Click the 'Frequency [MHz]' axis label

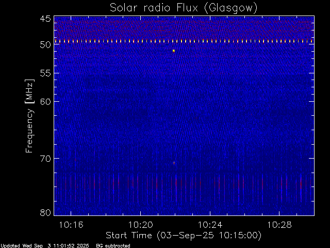pos(29,116)
